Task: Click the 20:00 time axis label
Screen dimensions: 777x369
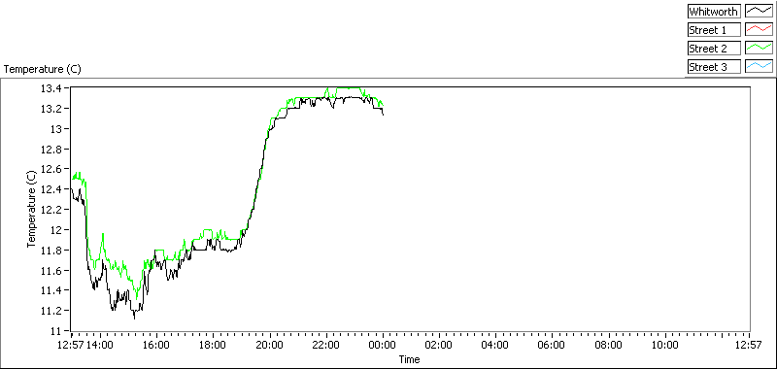Action: pyautogui.click(x=270, y=345)
